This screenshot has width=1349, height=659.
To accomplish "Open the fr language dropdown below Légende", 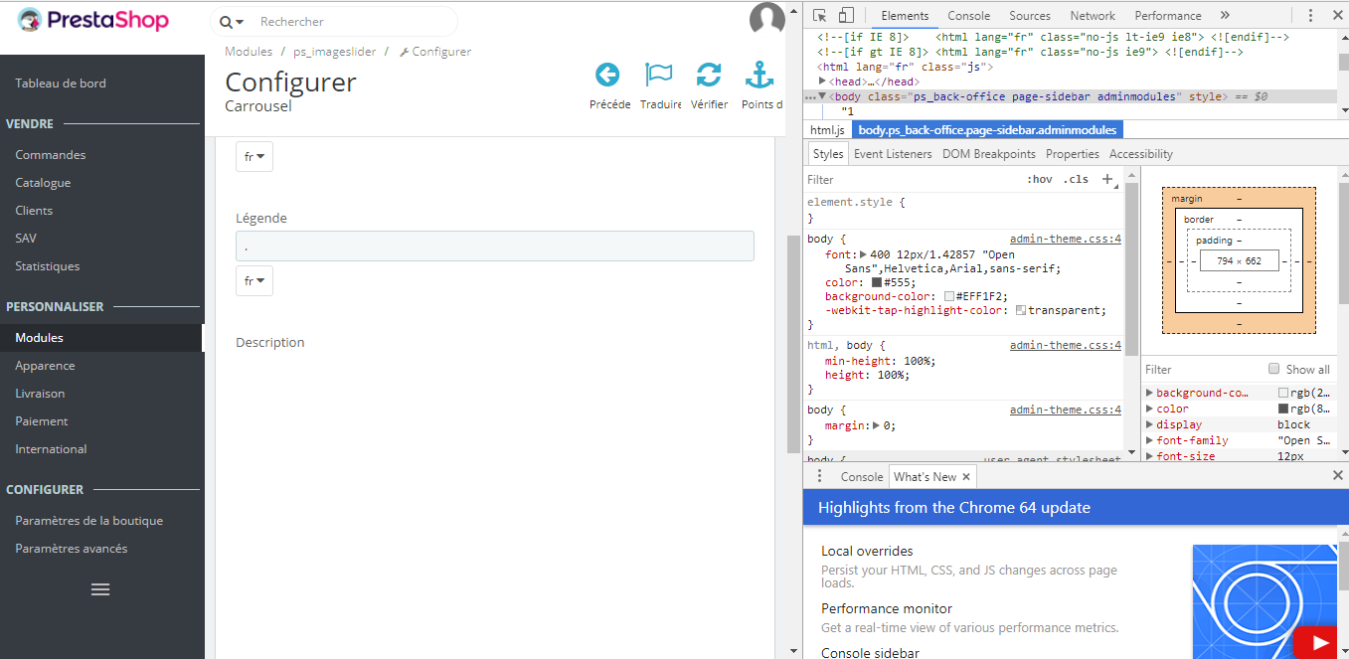I will coord(254,281).
